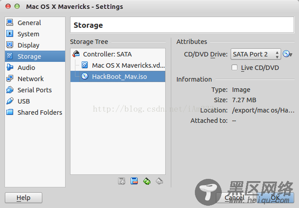Image resolution: width=299 pixels, height=208 pixels.
Task: Click the Serial Ports connector icon
Action: (10, 90)
